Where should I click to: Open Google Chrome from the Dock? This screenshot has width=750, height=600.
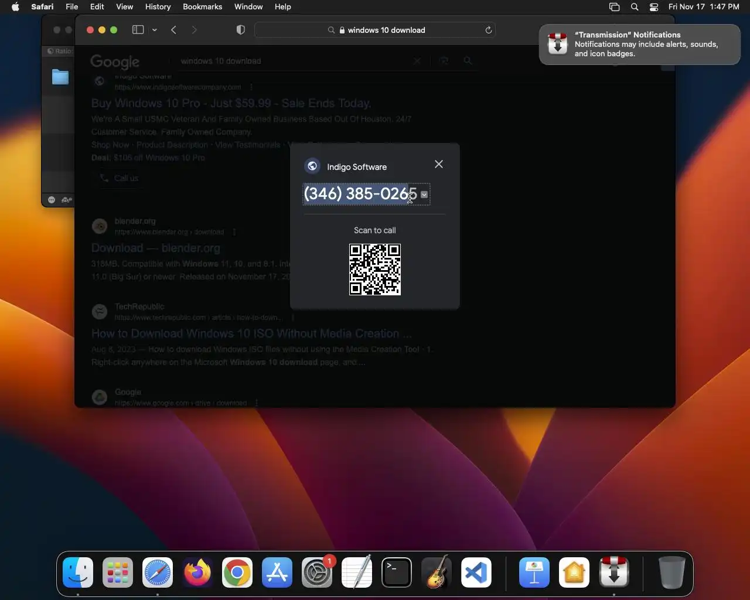pos(237,572)
